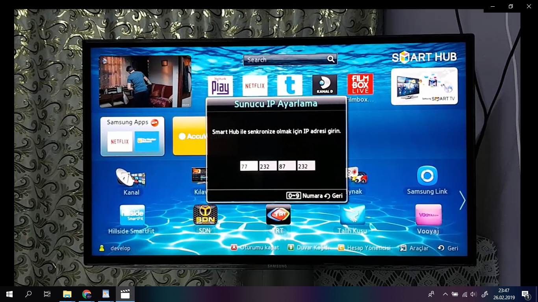
Task: Click the 0~9 Numara hint in dialog
Action: 304,195
